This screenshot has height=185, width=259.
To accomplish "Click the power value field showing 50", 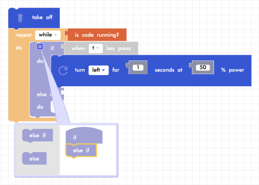I will (x=203, y=68).
